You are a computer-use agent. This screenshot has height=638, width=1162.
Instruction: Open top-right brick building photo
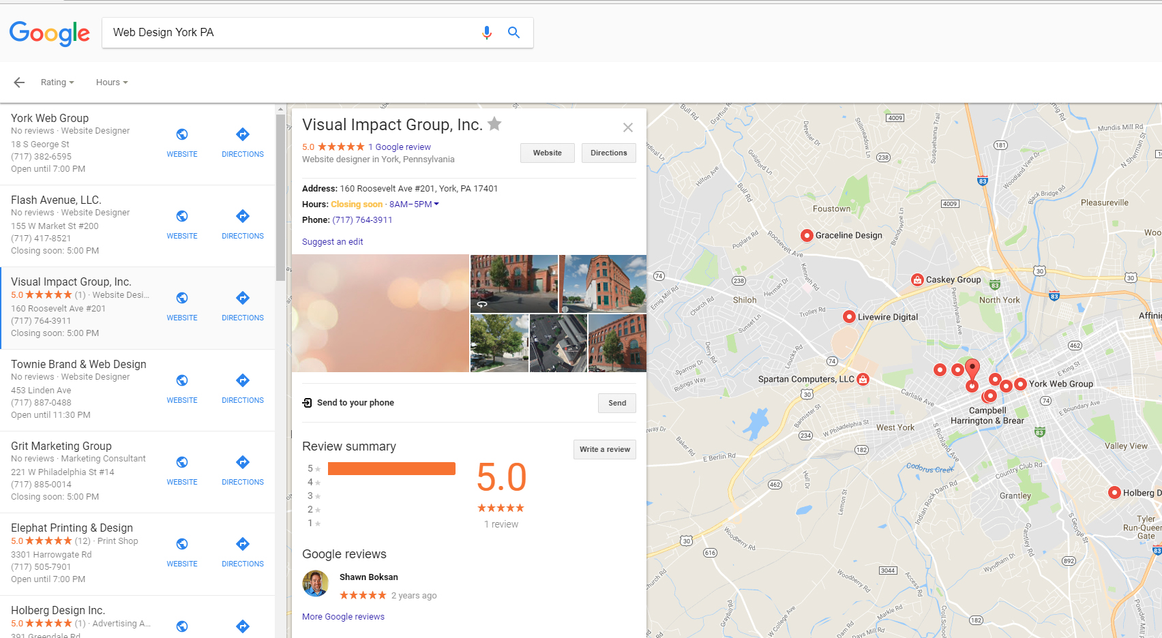pyautogui.click(x=603, y=284)
